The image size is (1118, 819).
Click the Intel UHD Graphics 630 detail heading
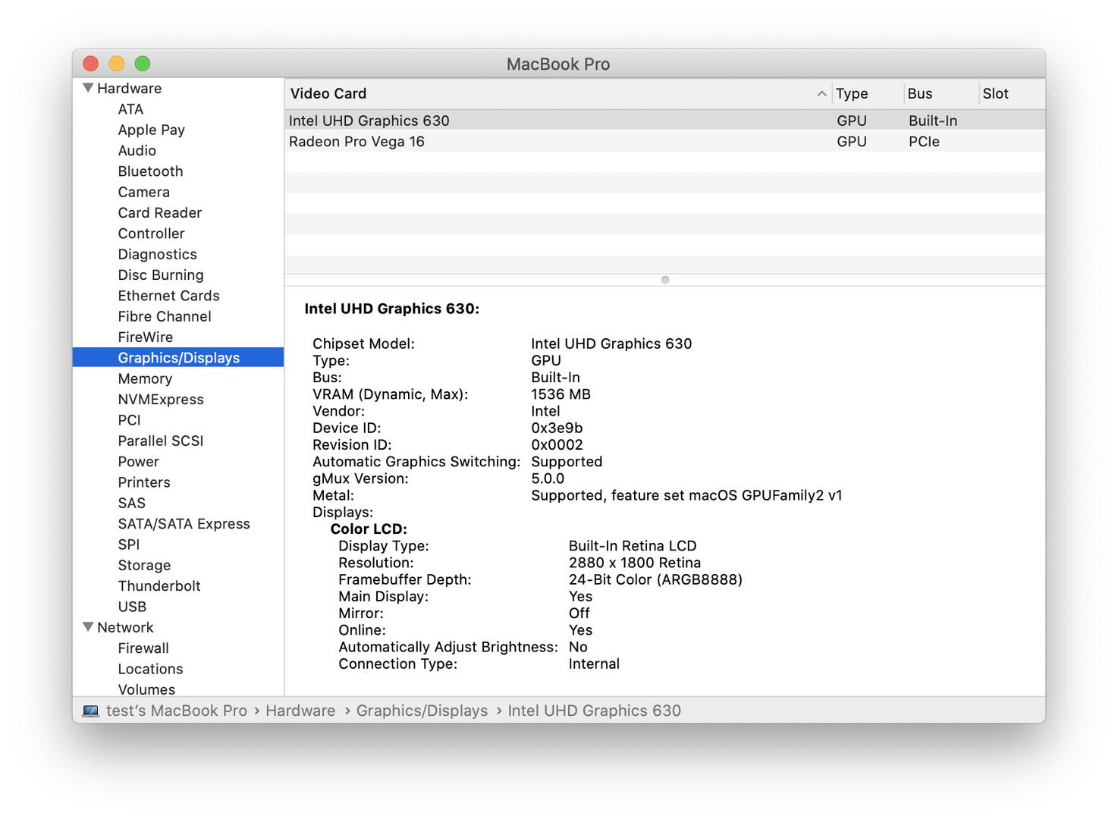pos(391,309)
